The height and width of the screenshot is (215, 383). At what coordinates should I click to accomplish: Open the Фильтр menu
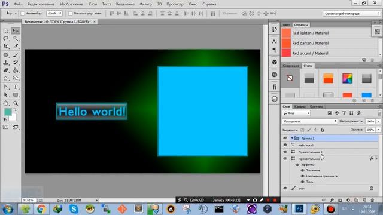click(x=145, y=4)
